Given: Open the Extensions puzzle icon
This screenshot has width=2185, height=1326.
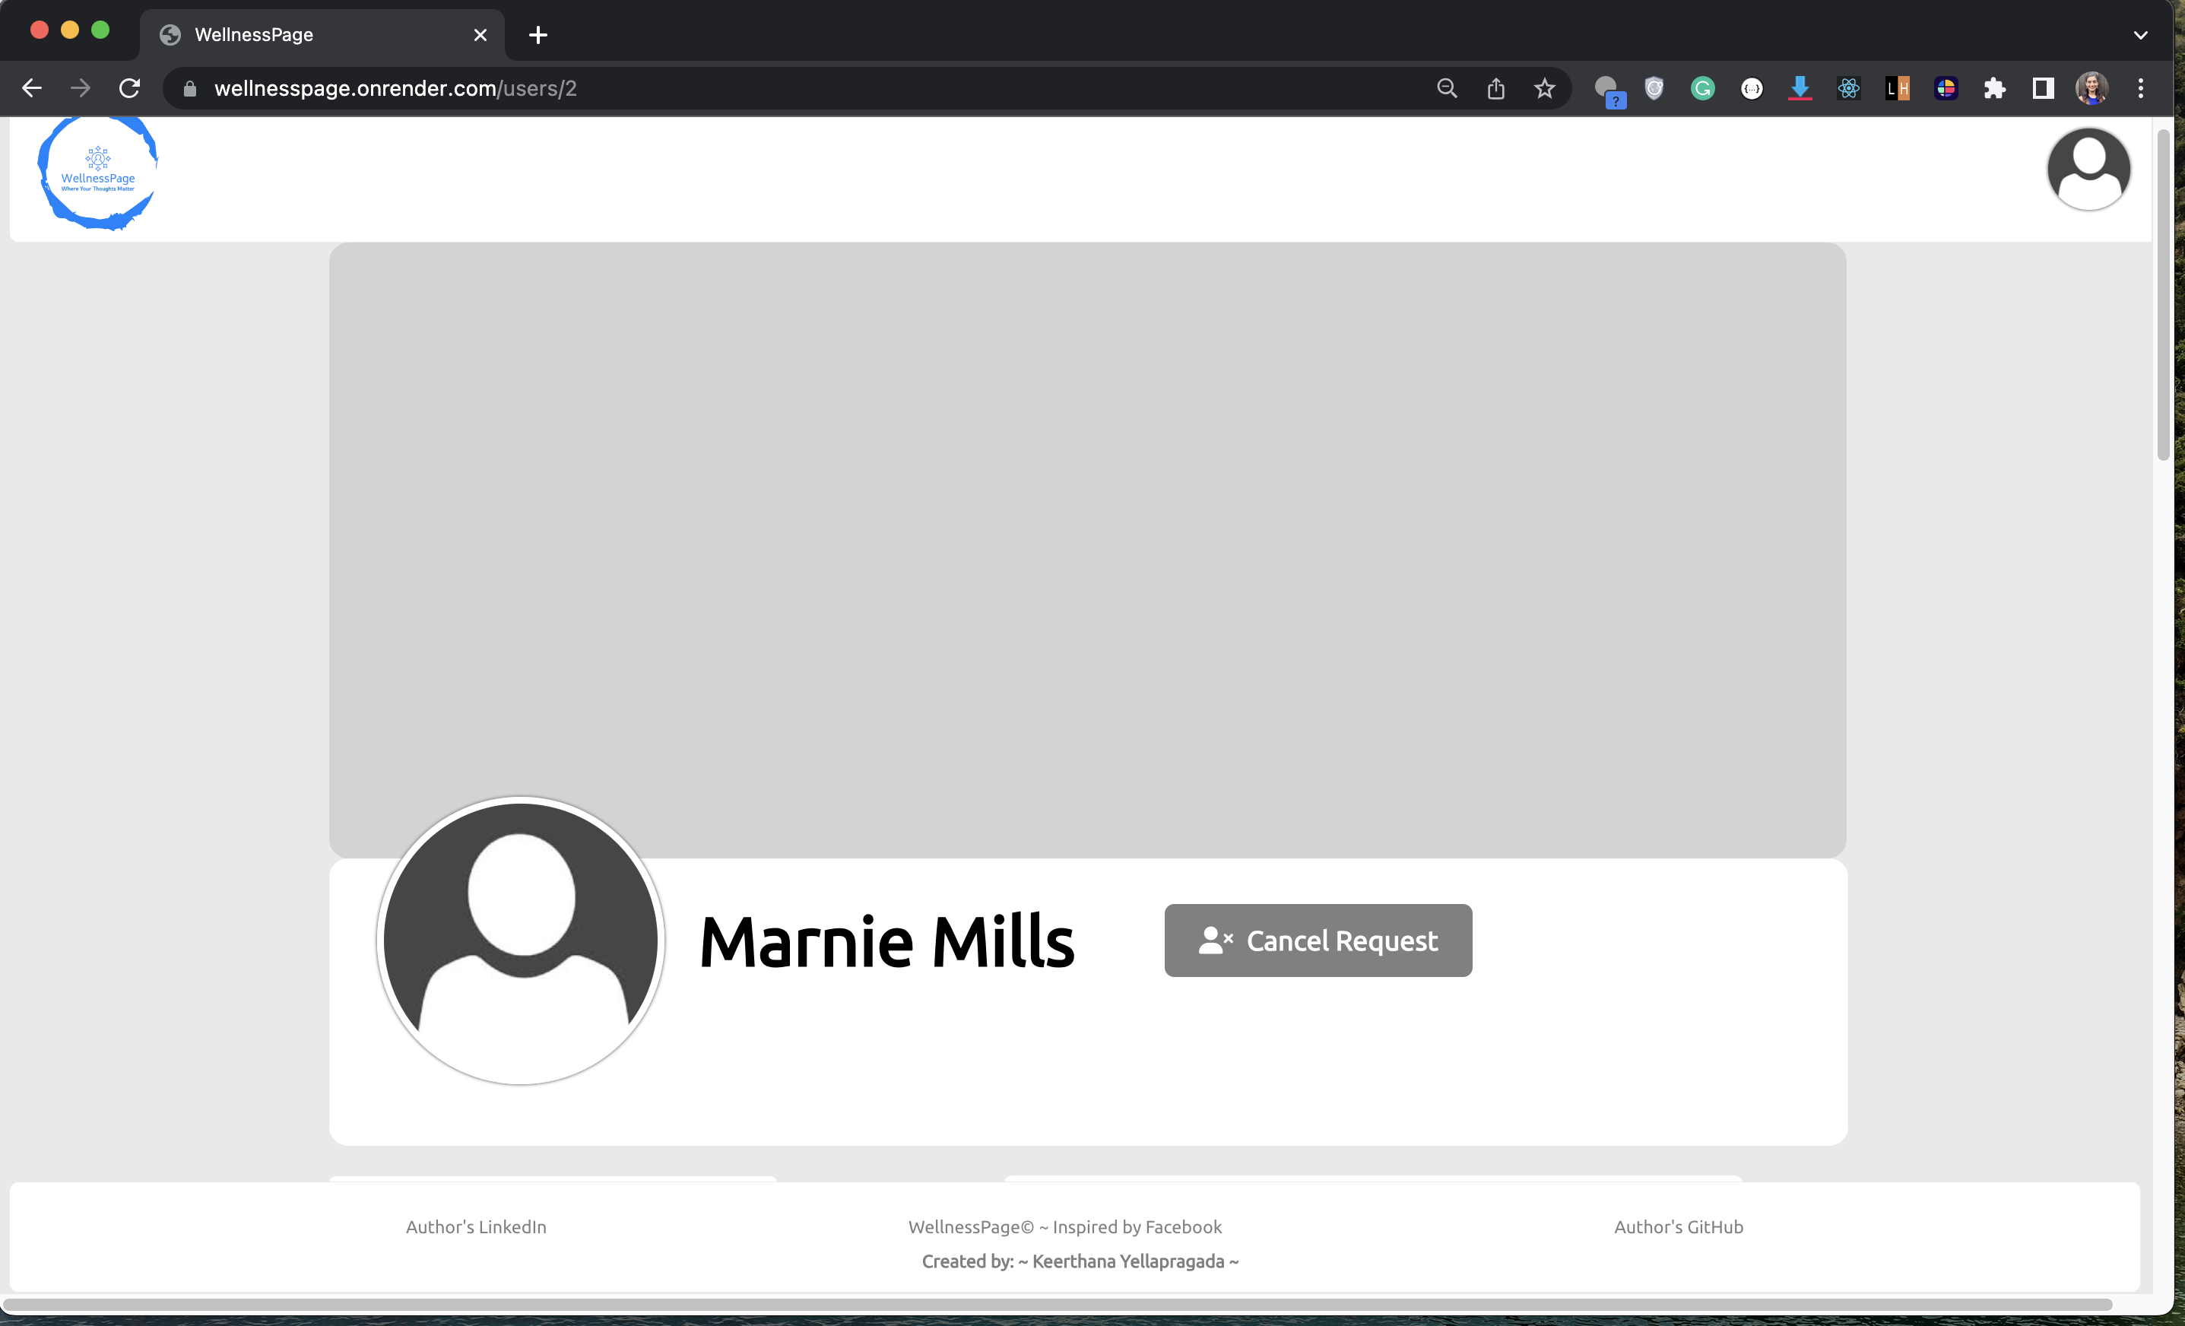Looking at the screenshot, I should (x=1993, y=89).
